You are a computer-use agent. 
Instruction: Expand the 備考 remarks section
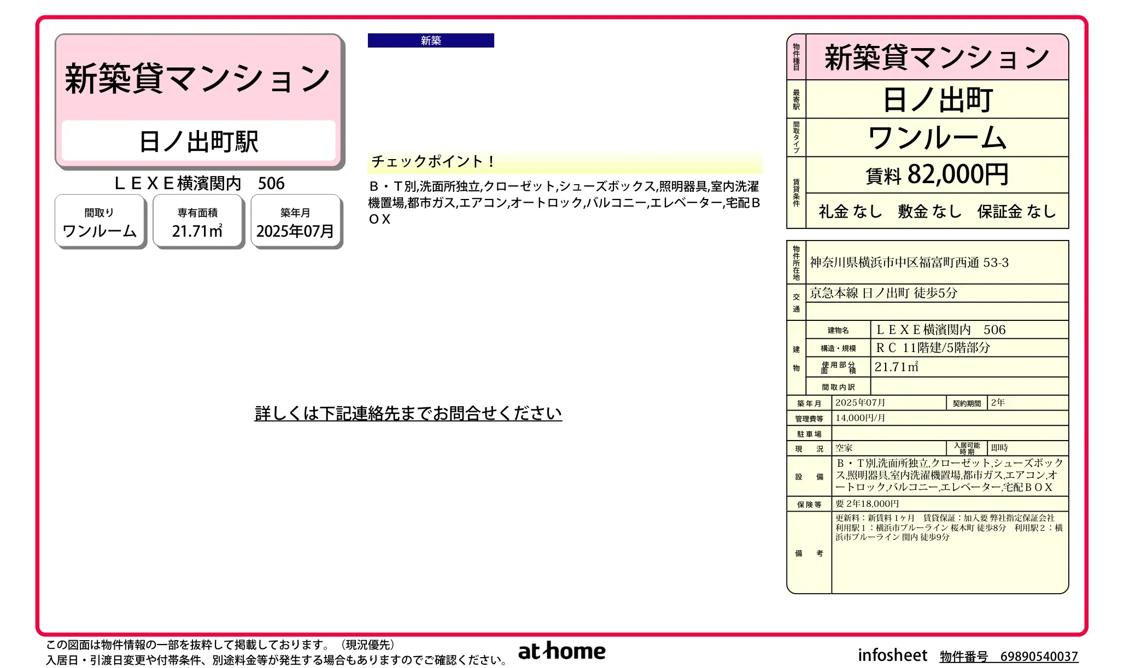pos(809,553)
